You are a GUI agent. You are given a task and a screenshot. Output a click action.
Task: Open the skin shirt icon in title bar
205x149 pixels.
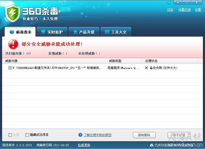click(169, 3)
